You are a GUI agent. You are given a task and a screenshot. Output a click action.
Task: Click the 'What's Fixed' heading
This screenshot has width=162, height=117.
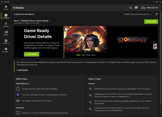click(94, 79)
